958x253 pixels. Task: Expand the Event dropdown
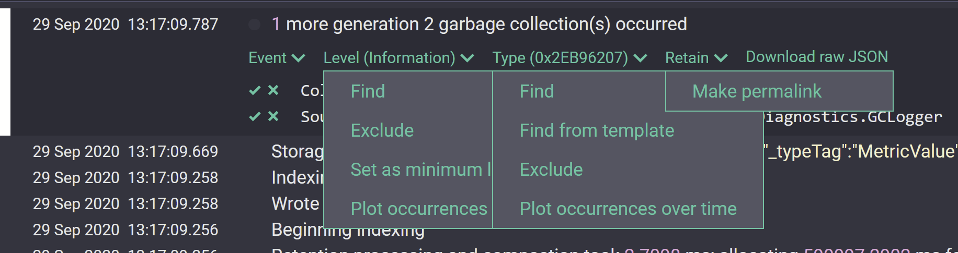tap(277, 58)
